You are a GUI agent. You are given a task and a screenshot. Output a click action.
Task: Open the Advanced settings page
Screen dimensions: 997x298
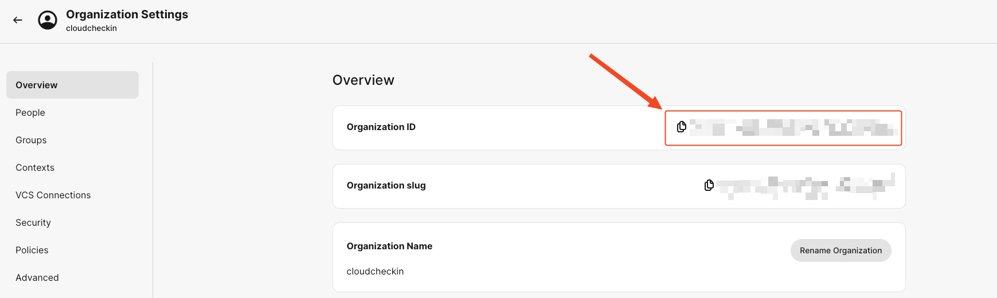tap(37, 277)
